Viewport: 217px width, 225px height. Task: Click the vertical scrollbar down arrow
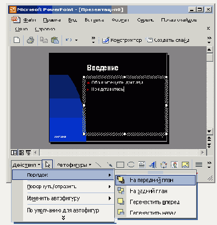pos(209,131)
